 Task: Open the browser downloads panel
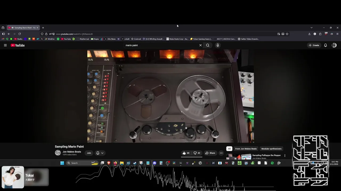(x=309, y=34)
